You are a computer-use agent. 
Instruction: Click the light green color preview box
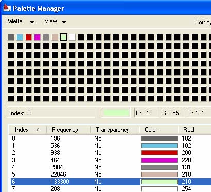[x=116, y=113]
